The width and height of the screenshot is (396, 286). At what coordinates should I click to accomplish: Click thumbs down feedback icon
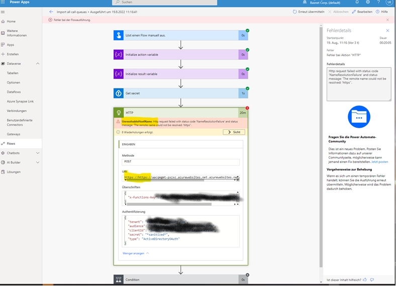pos(372,279)
